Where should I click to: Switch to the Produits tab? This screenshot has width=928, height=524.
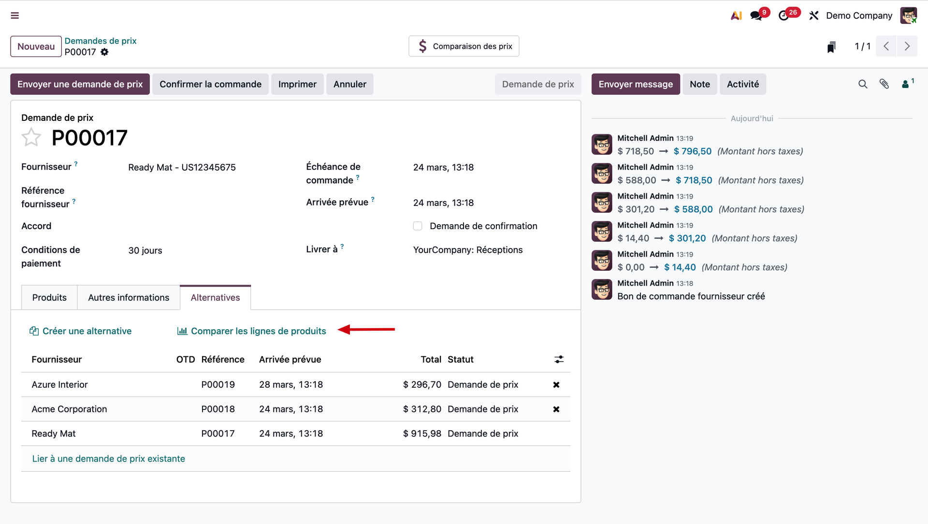pyautogui.click(x=49, y=298)
